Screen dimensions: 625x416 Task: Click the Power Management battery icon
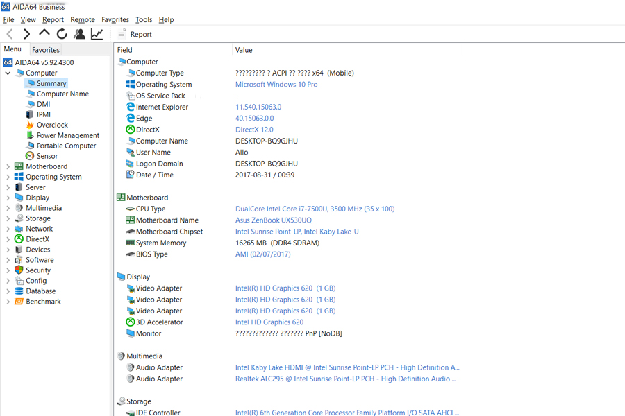(x=30, y=135)
